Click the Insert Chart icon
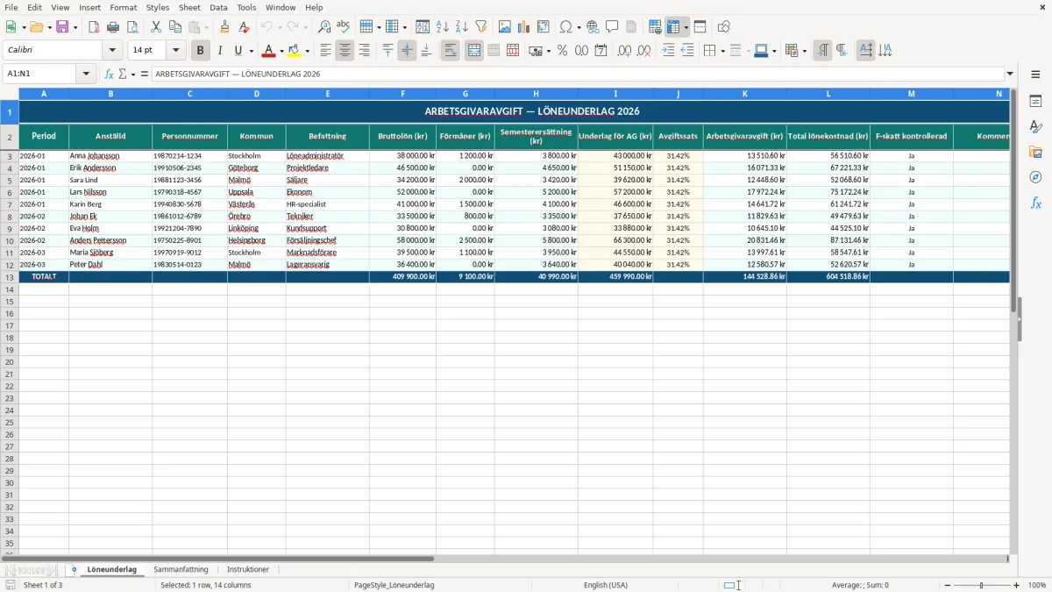The image size is (1052, 592). point(524,27)
